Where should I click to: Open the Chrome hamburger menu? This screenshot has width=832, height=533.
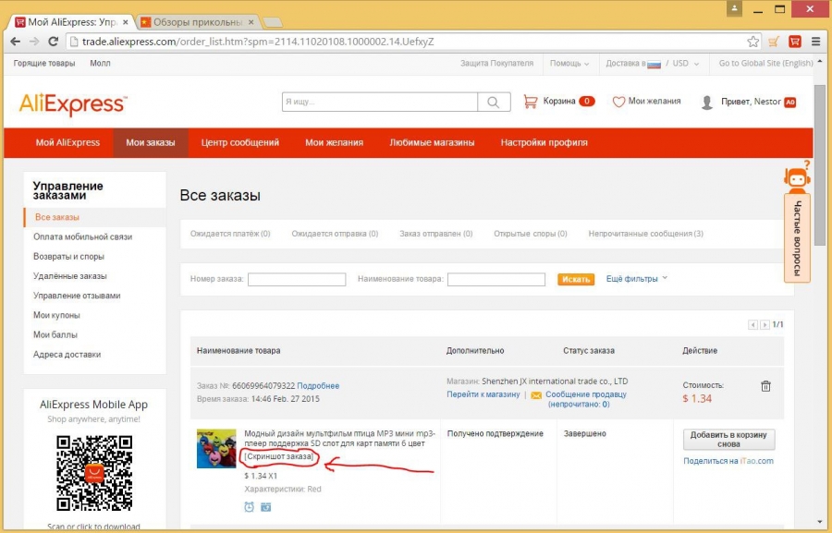pyautogui.click(x=814, y=42)
